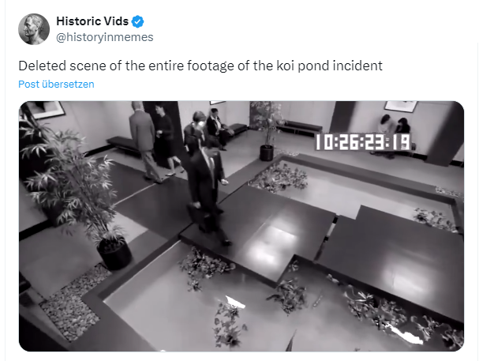Click the small potted plant near the timestamp
479x361 pixels.
click(268, 131)
